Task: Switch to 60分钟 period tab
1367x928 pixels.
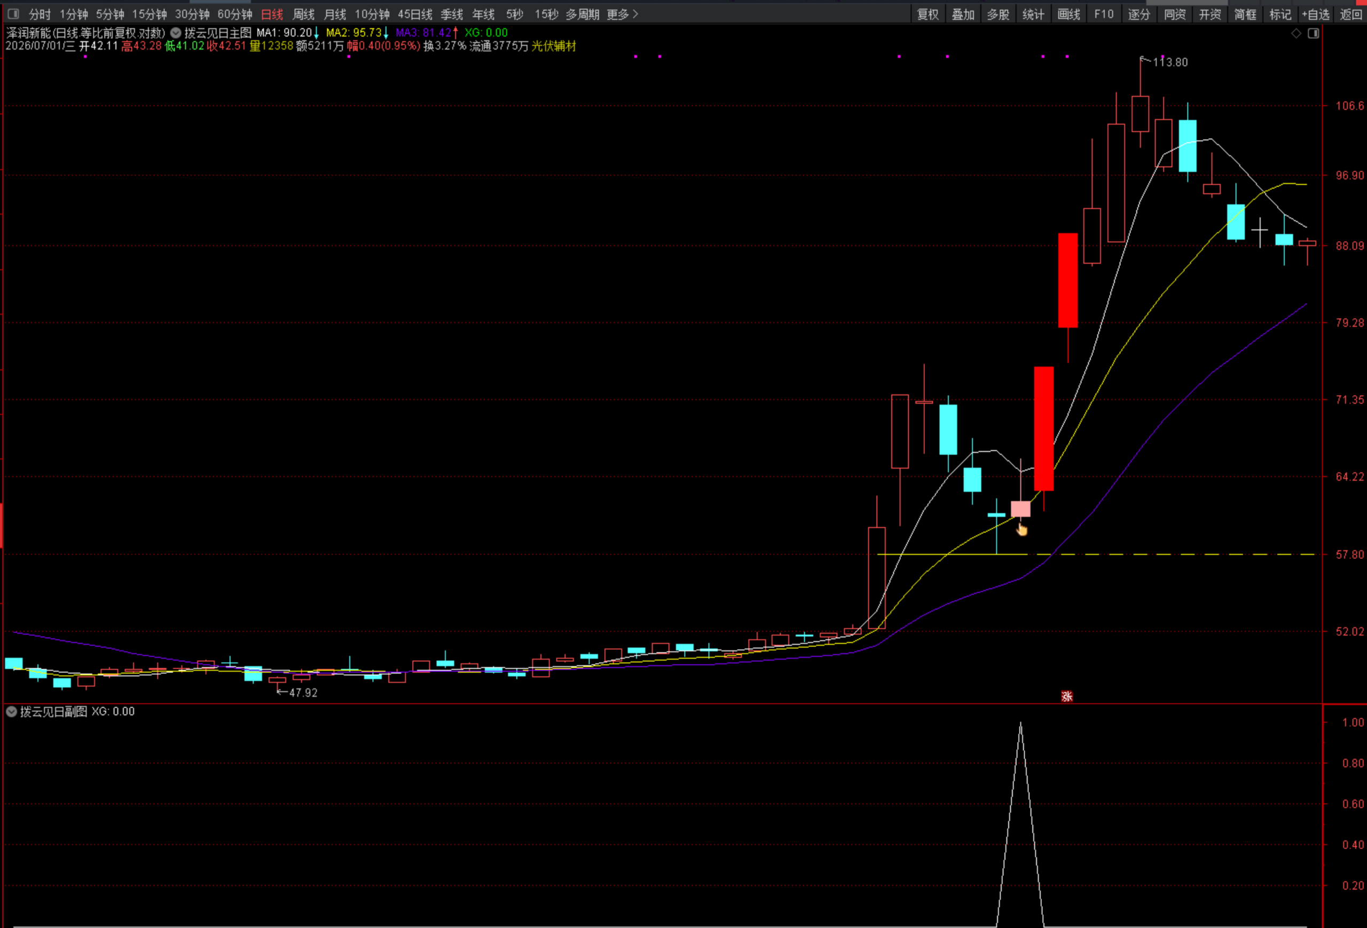Action: pyautogui.click(x=235, y=14)
